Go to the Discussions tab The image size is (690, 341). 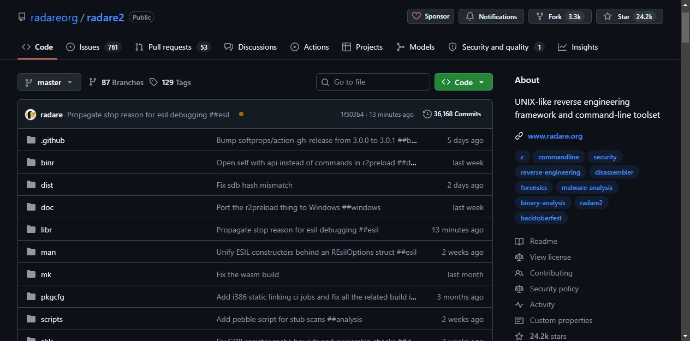[251, 47]
